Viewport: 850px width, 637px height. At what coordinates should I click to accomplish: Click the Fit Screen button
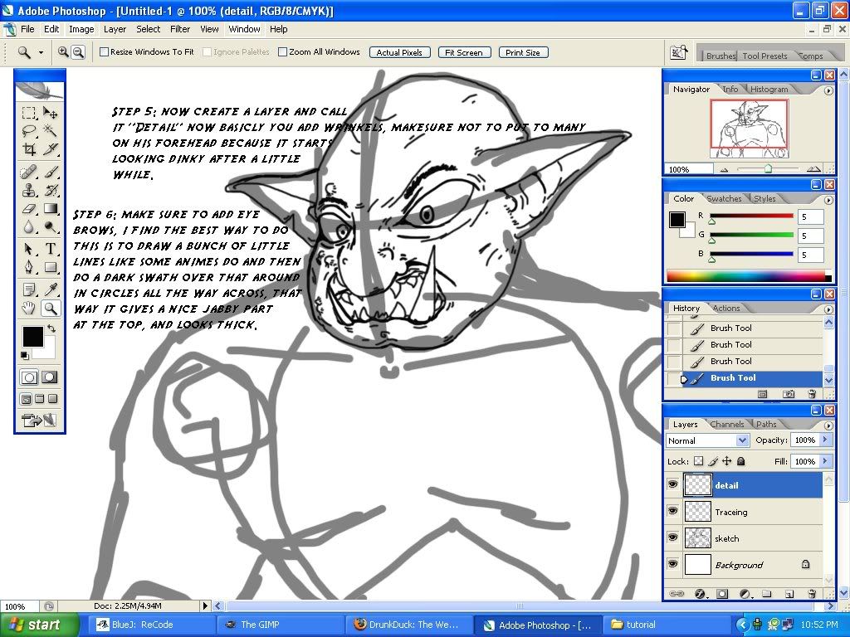[x=464, y=52]
